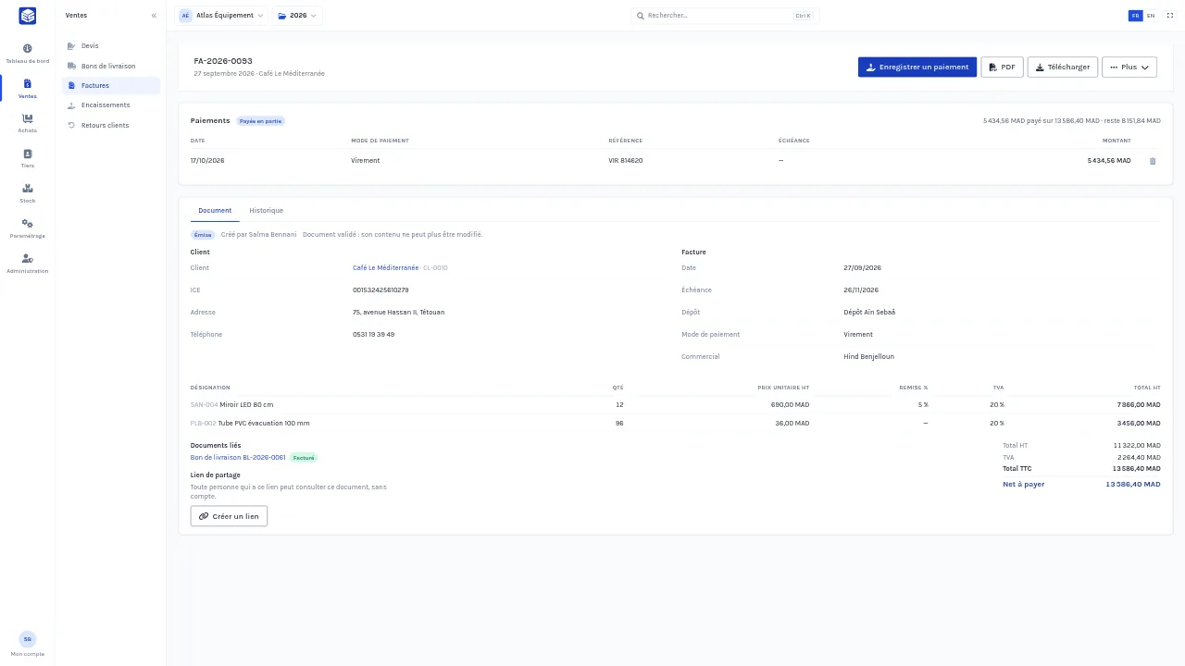This screenshot has height=666, width=1185.
Task: Open Retours clients list
Action: (x=110, y=125)
